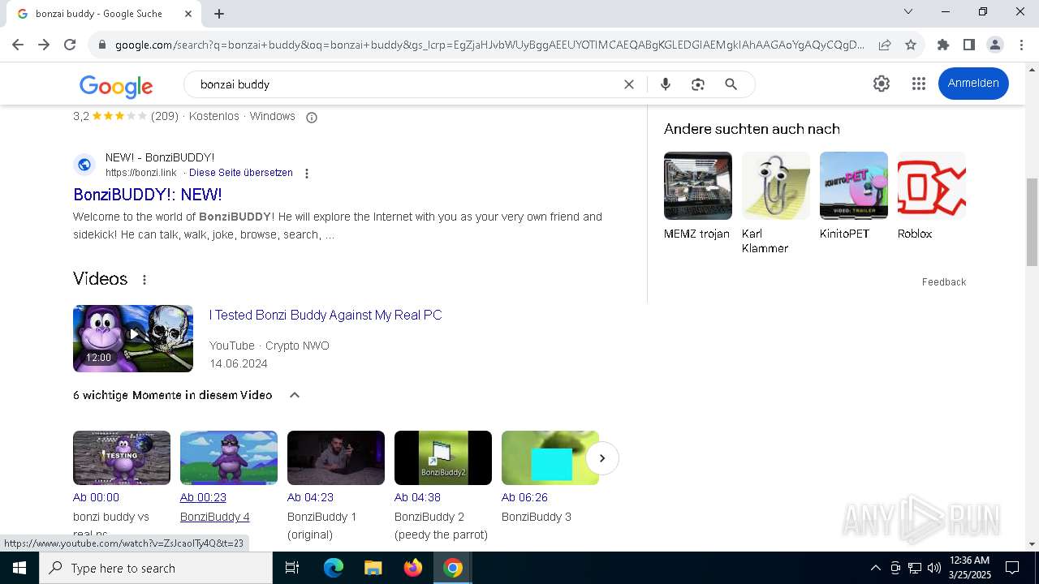Click BonziBuddy 4 caption link

[x=215, y=517]
